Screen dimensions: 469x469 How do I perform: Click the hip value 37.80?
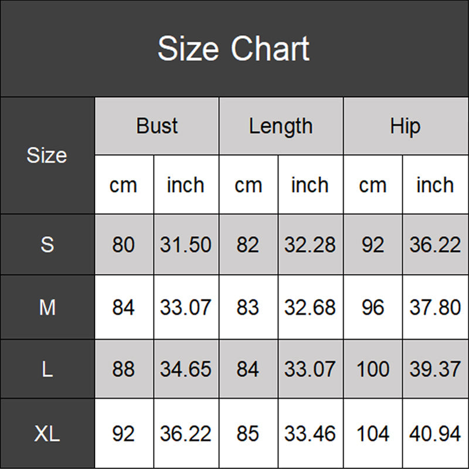coord(434,307)
